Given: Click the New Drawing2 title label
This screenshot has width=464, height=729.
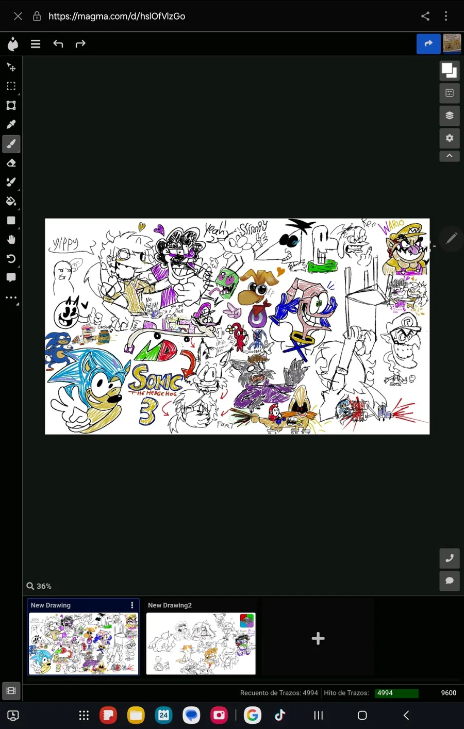Looking at the screenshot, I should pyautogui.click(x=170, y=605).
